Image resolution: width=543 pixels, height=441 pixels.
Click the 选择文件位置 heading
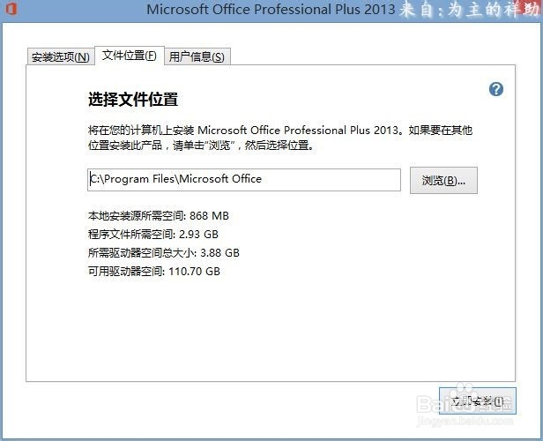133,100
